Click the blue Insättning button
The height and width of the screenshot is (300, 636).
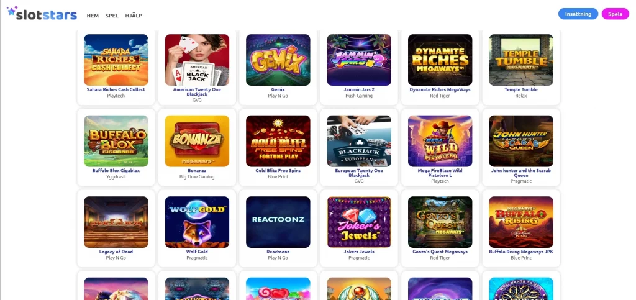[x=578, y=14]
